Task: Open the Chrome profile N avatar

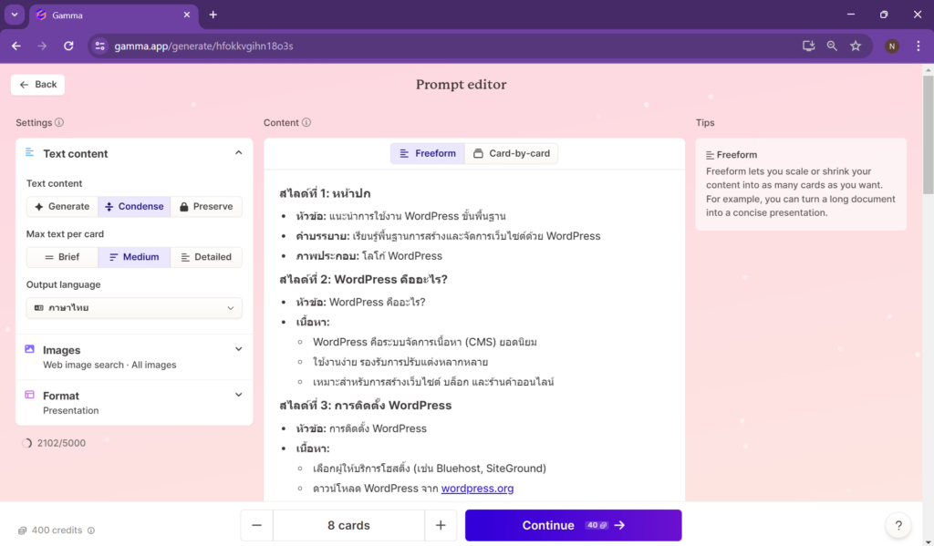Action: (x=892, y=46)
